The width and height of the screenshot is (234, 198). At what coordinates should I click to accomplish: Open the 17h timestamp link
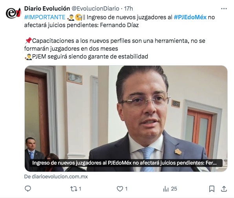[x=128, y=9]
